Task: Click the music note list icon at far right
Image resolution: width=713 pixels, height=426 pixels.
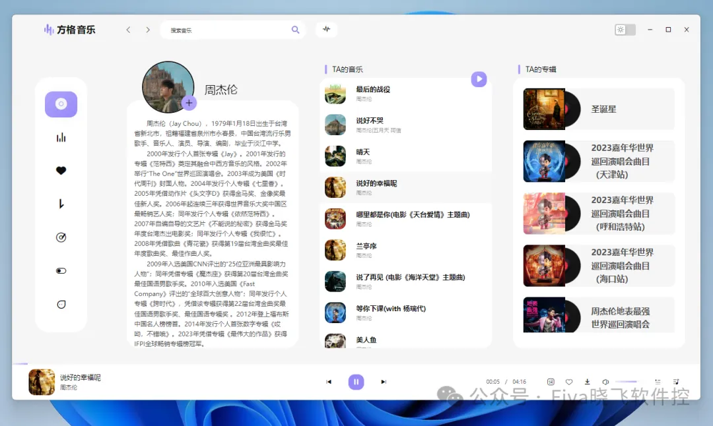Action: [x=676, y=382]
